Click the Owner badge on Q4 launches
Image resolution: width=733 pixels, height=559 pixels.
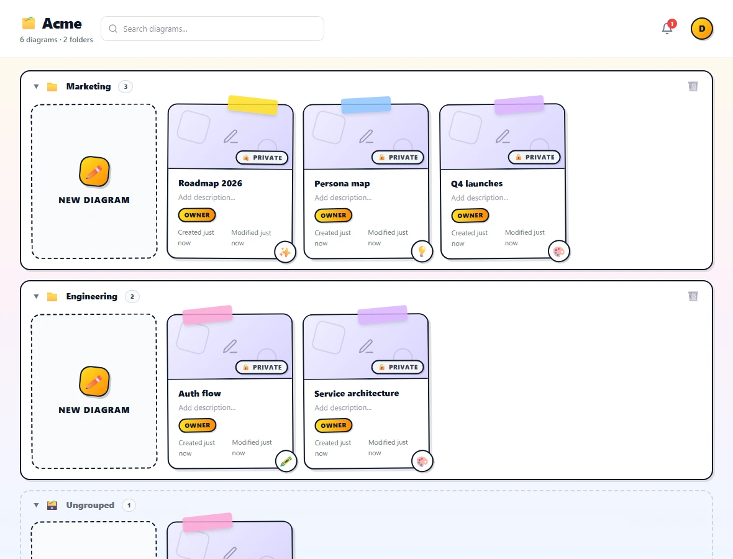click(470, 215)
